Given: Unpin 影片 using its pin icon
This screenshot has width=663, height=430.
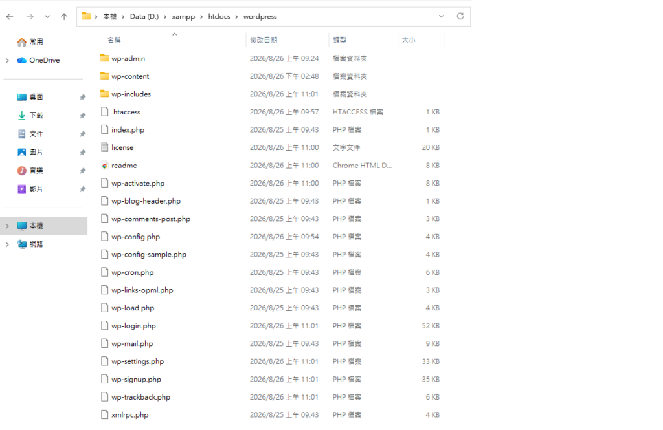Looking at the screenshot, I should click(x=82, y=189).
